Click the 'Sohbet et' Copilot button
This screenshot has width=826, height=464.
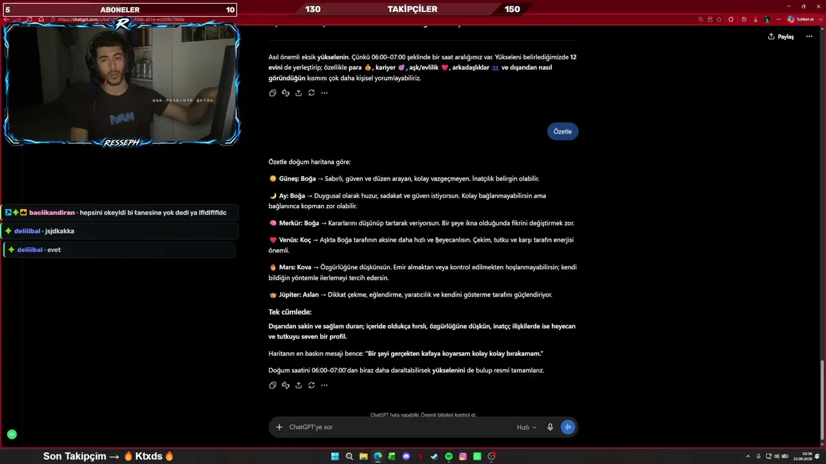coord(800,19)
